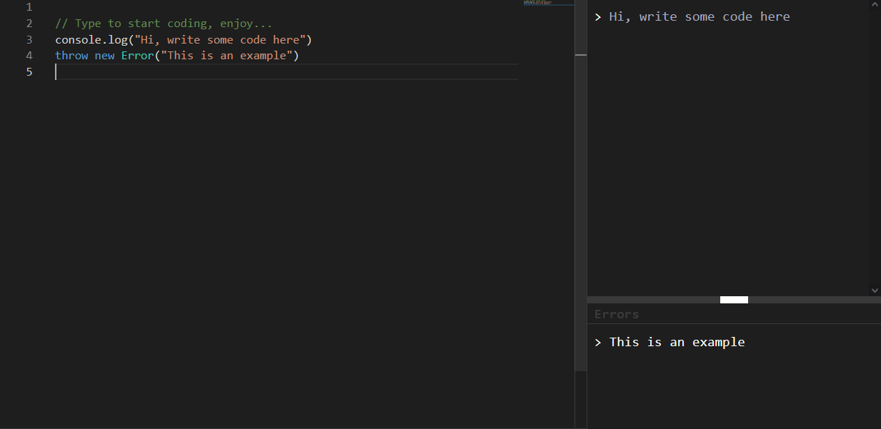The width and height of the screenshot is (881, 429).
Task: Click the editor vertical scrollbar thumb
Action: pos(579,55)
